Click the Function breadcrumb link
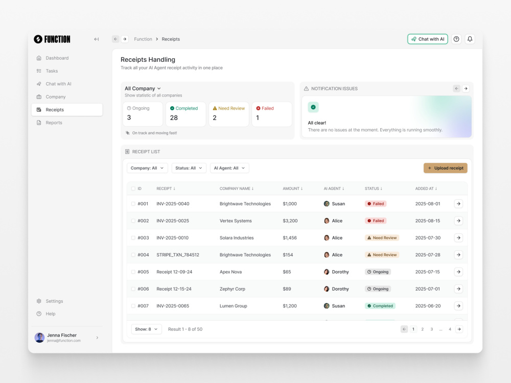511x383 pixels. tap(143, 39)
